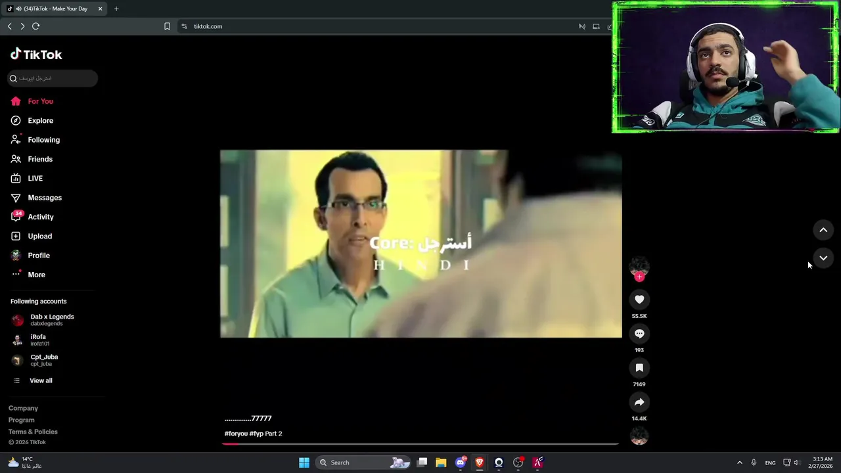This screenshot has width=841, height=473.
Task: Click the browser cast/display icon
Action: click(x=596, y=26)
